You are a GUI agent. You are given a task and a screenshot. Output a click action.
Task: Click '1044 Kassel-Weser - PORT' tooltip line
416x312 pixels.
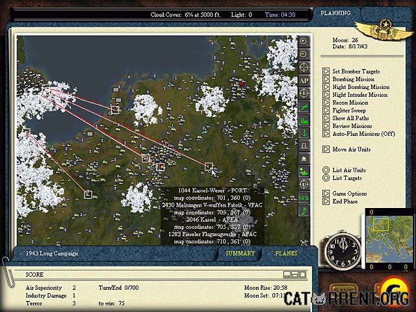click(213, 190)
